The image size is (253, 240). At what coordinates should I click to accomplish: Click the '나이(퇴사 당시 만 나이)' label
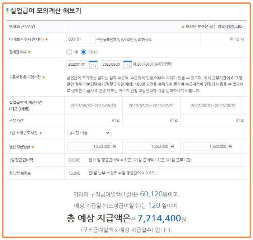pyautogui.click(x=26, y=39)
